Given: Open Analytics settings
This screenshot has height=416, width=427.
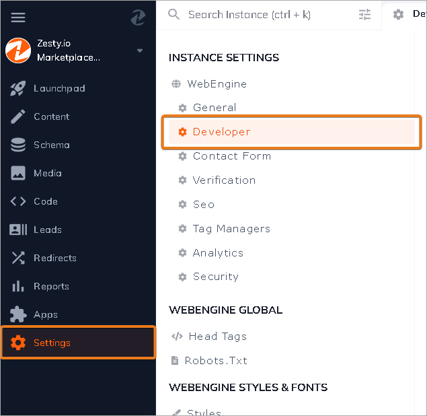Looking at the screenshot, I should (x=218, y=253).
